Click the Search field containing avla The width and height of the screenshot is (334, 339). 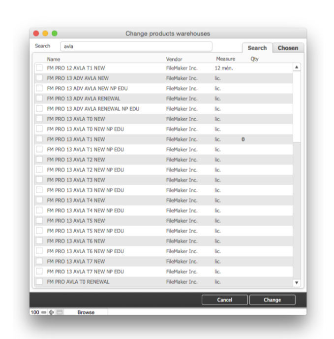[136, 46]
